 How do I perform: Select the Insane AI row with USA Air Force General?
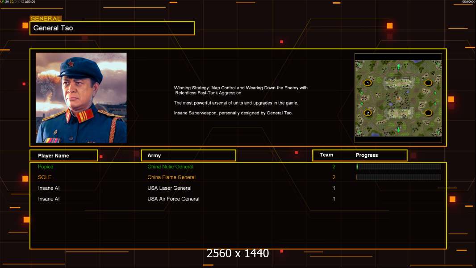point(238,199)
